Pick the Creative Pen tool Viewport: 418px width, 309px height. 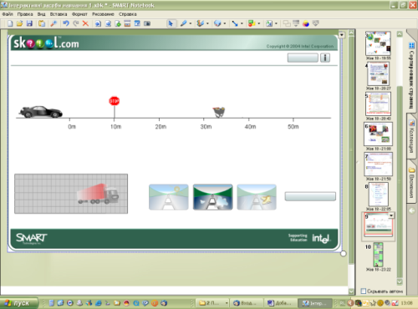[200, 23]
